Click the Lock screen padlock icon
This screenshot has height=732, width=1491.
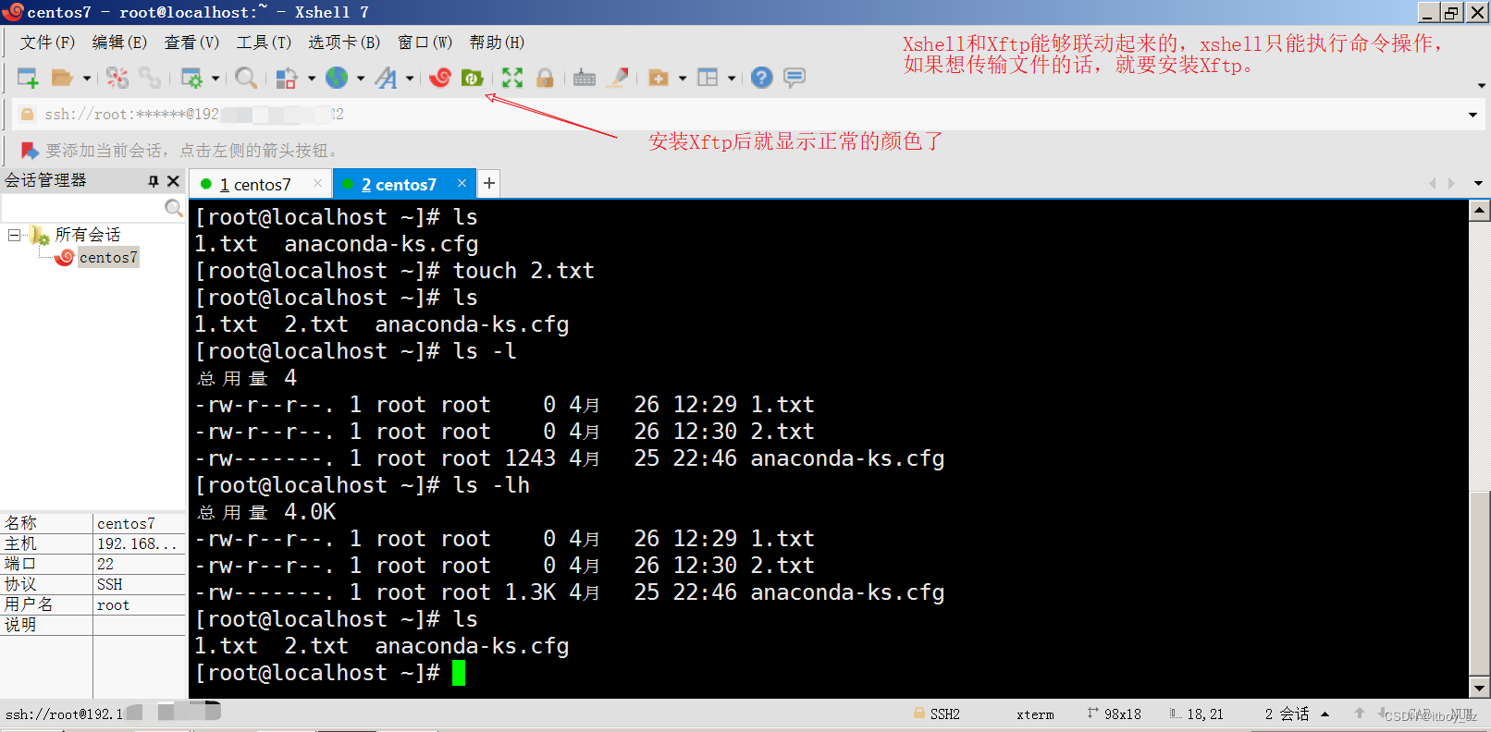[545, 78]
